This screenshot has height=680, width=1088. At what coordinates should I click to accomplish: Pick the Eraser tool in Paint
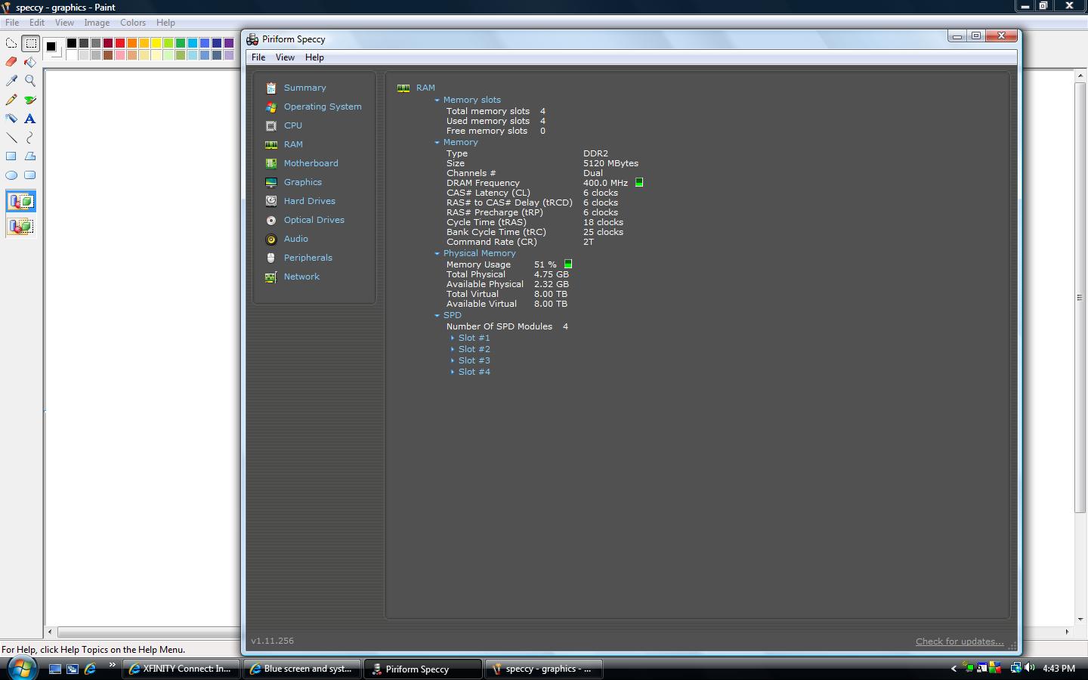[11, 62]
